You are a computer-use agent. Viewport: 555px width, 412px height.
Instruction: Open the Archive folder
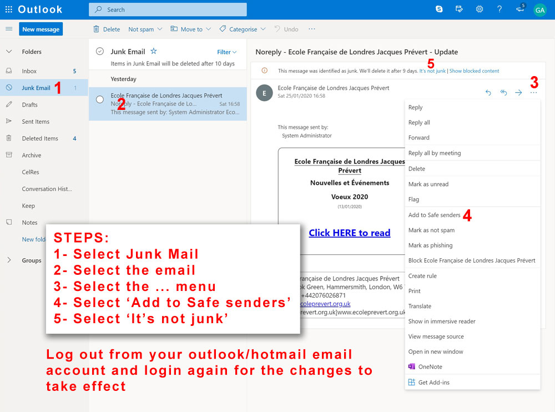point(44,155)
